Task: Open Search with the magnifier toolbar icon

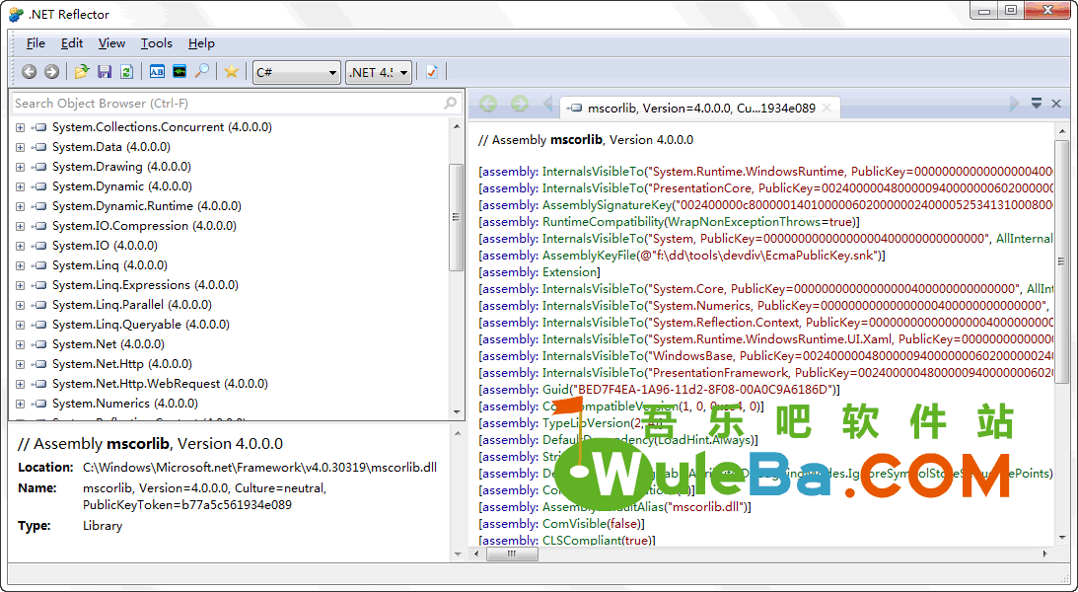Action: (201, 71)
